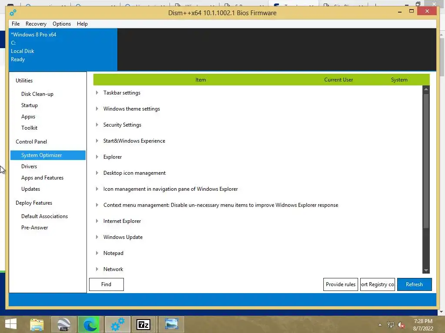Image resolution: width=445 pixels, height=333 pixels.
Task: Select Windows 8 Pro x64 image tile
Action: click(x=63, y=49)
